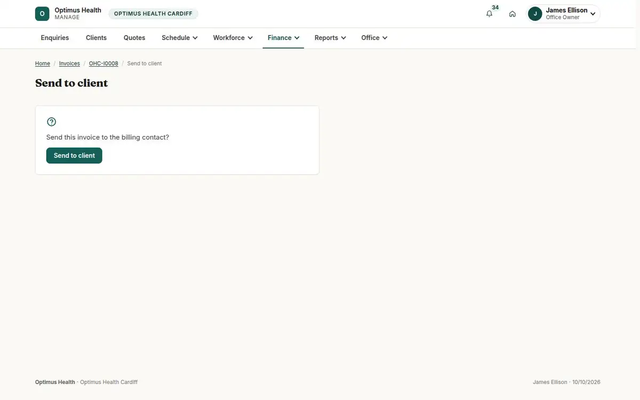Click the green Optimus Health logo icon

tap(42, 14)
